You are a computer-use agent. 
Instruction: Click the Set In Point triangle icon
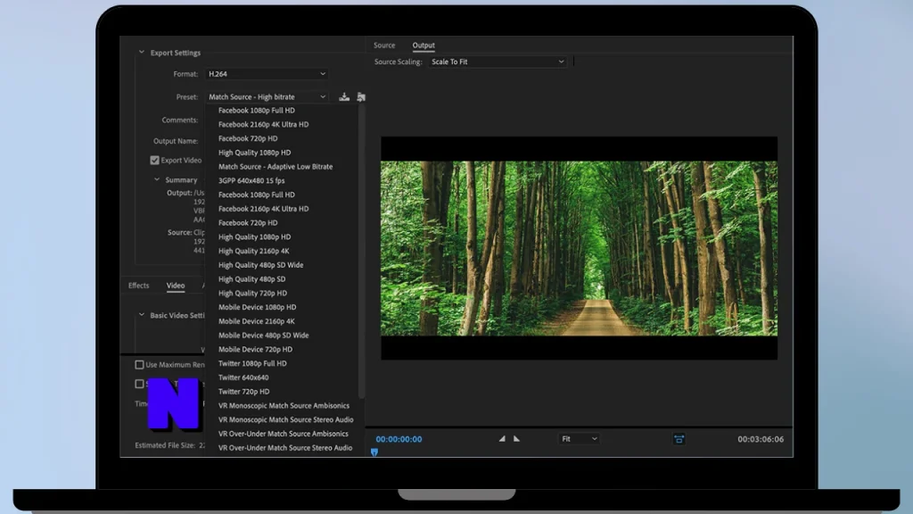pos(502,439)
